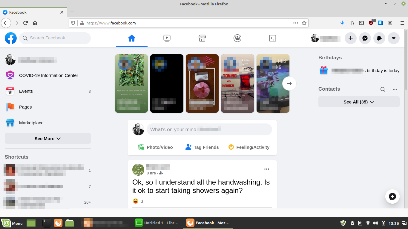Switch to the Home tab
The height and width of the screenshot is (229, 408).
tap(132, 38)
